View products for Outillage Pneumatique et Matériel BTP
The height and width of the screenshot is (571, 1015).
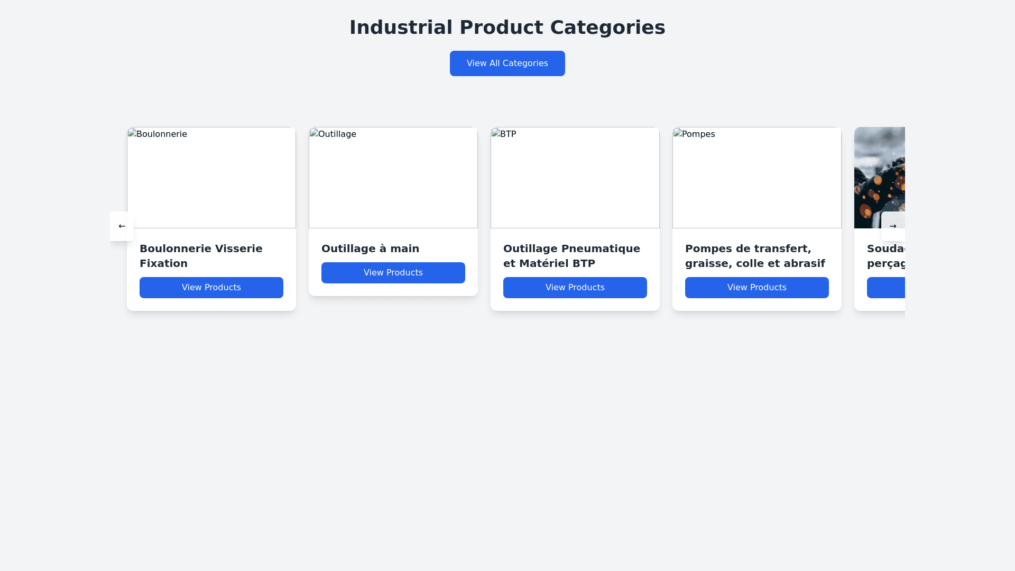(x=575, y=288)
